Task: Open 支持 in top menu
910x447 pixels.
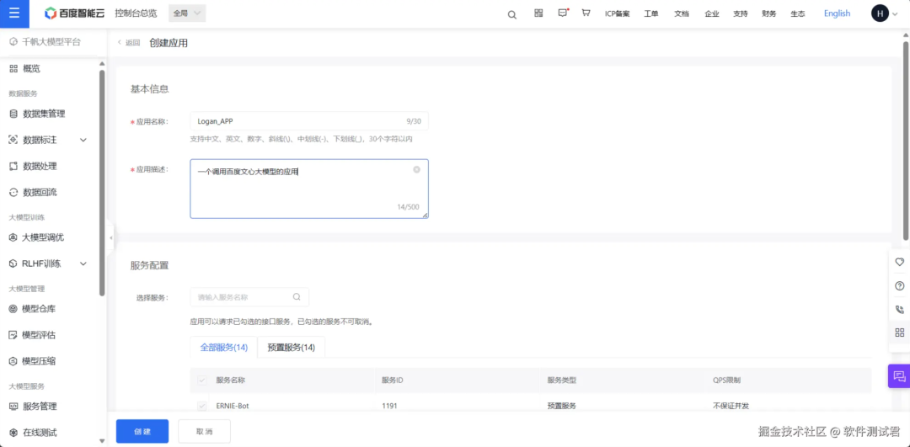Action: click(741, 14)
